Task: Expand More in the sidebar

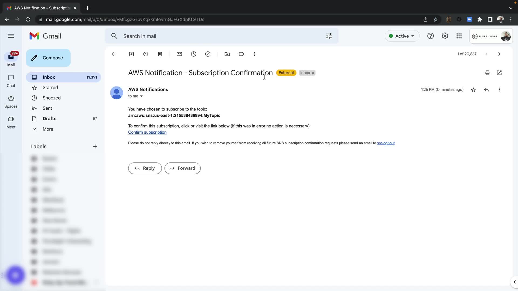Action: tap(48, 129)
